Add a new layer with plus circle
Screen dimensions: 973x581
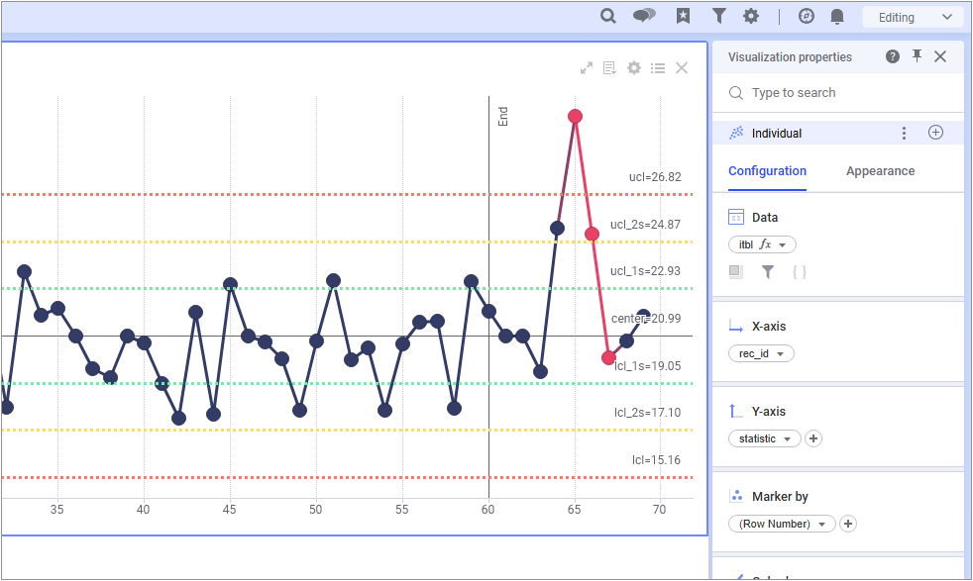click(x=935, y=132)
